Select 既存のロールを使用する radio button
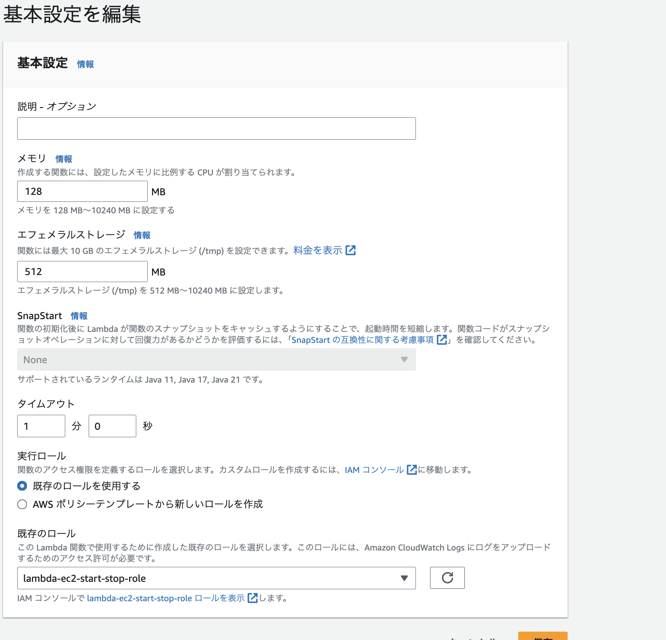This screenshot has width=666, height=640. pos(22,486)
